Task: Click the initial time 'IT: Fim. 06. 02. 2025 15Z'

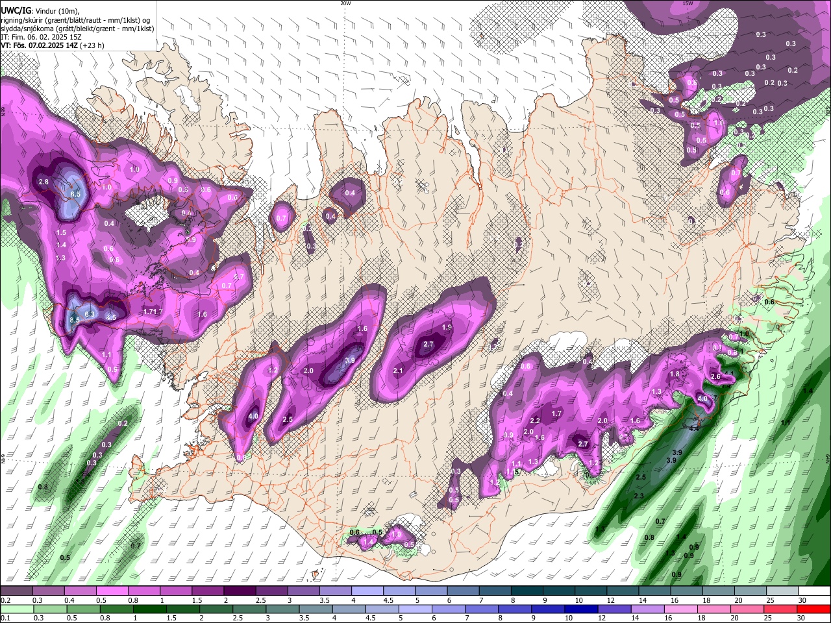Action: 42,37
